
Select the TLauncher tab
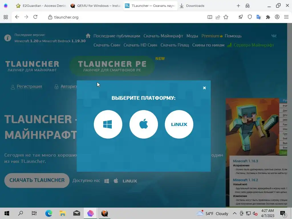coord(150,6)
